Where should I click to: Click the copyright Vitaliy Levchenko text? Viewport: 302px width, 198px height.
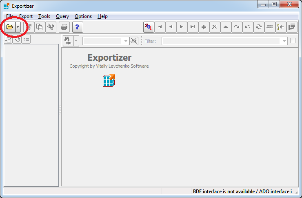pos(109,66)
